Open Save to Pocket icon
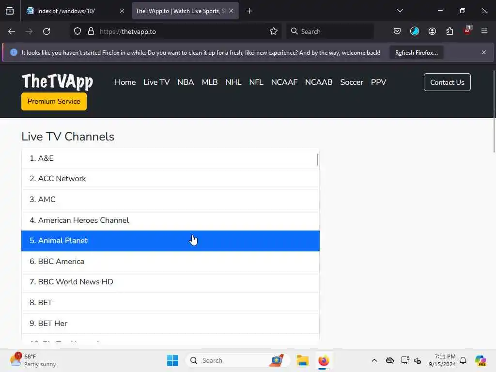The height and width of the screenshot is (372, 496). pyautogui.click(x=397, y=31)
